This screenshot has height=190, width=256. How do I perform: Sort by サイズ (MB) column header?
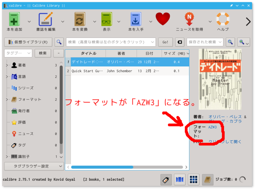coord(175,53)
